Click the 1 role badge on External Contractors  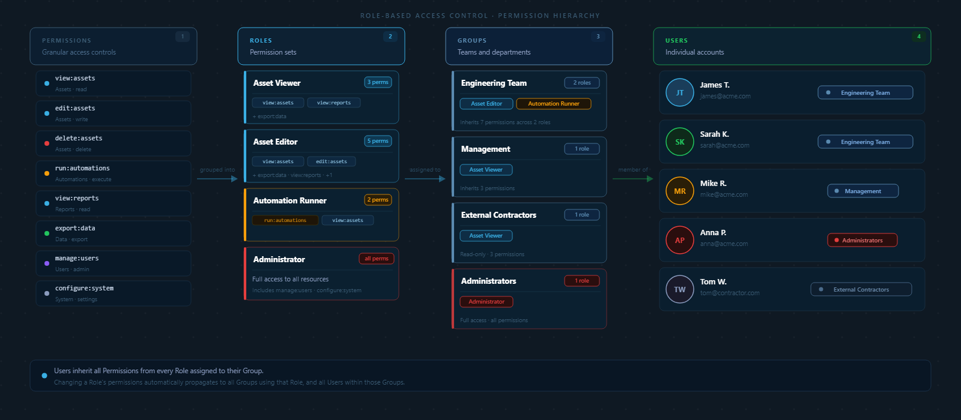pyautogui.click(x=582, y=215)
